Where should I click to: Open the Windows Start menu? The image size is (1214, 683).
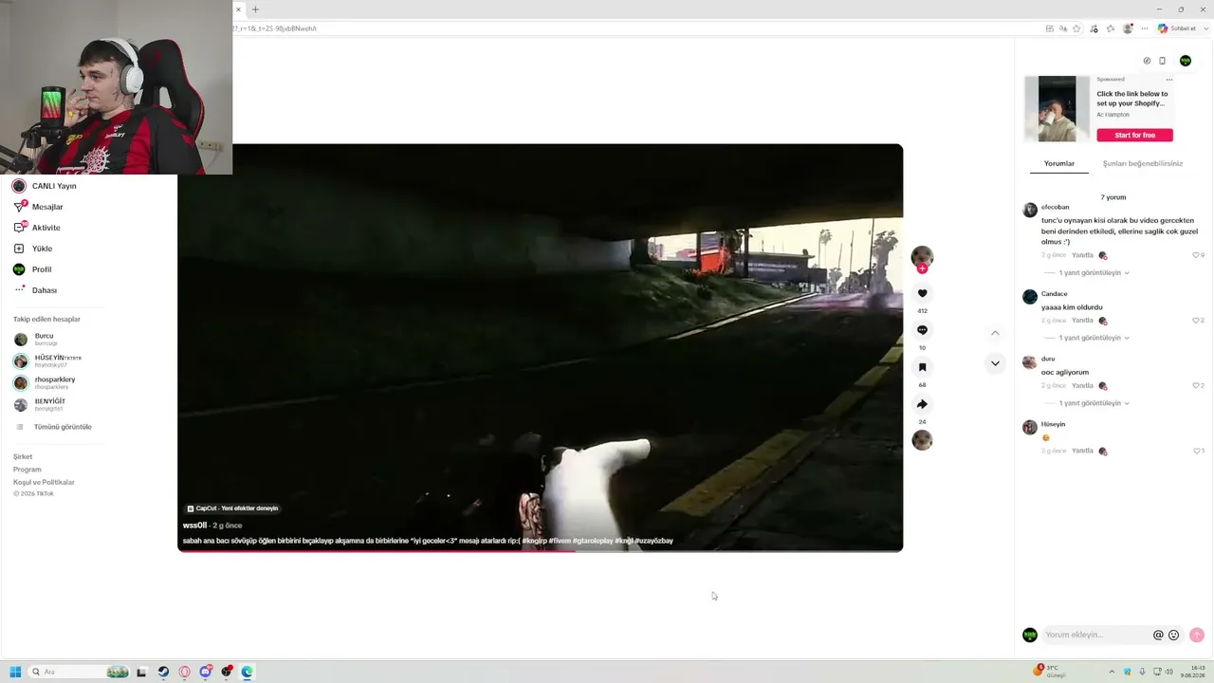pos(15,672)
